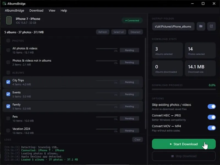Click the Stop Download button
The image size is (220, 165).
click(184, 156)
